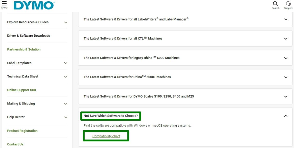Expand Help Center sidebar chevron
Viewport: 294px width, 148px height.
click(x=66, y=117)
